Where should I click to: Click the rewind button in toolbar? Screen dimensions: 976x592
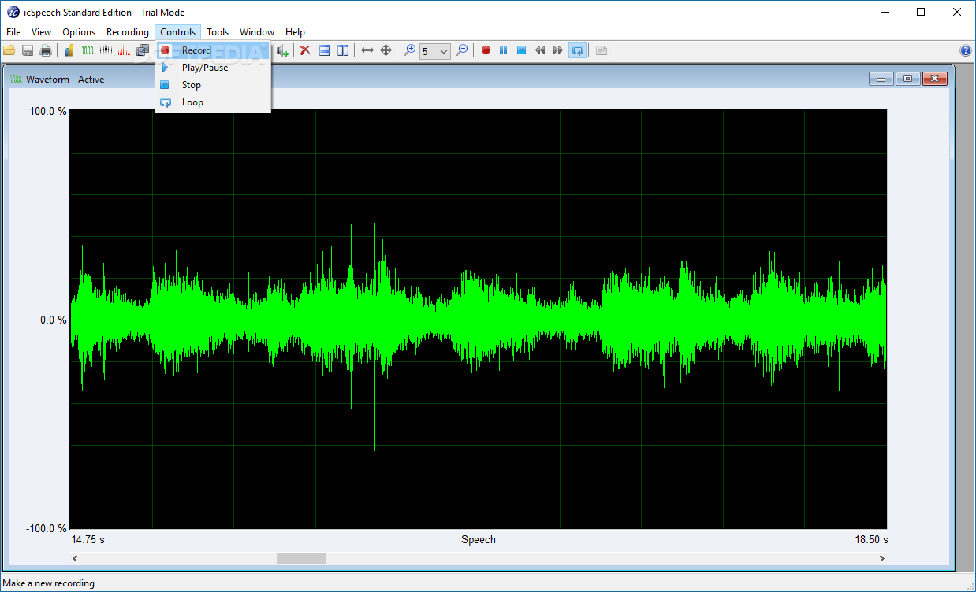pyautogui.click(x=540, y=50)
